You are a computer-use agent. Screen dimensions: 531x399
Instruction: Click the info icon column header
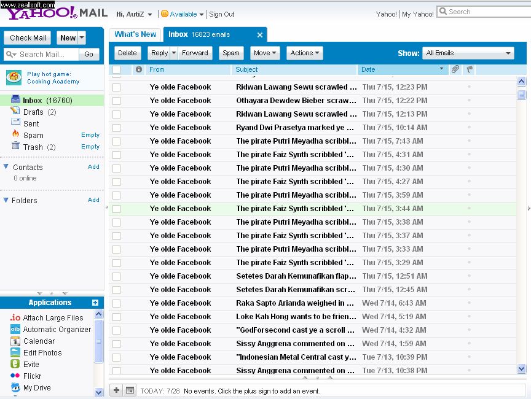[x=138, y=69]
